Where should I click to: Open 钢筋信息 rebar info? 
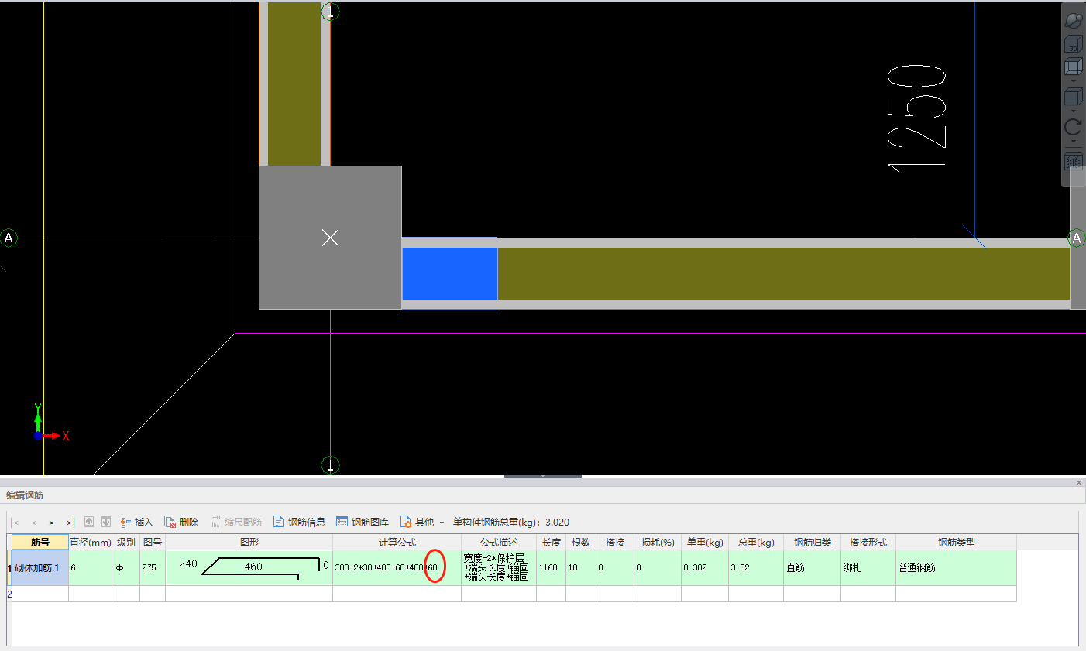299,522
